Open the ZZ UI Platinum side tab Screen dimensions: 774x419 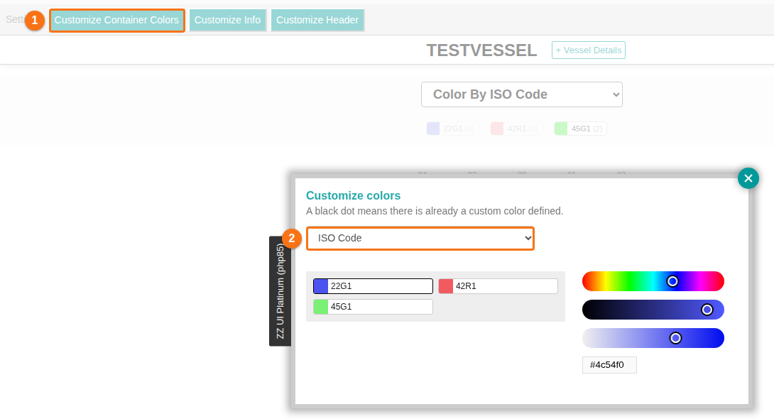pyautogui.click(x=280, y=291)
